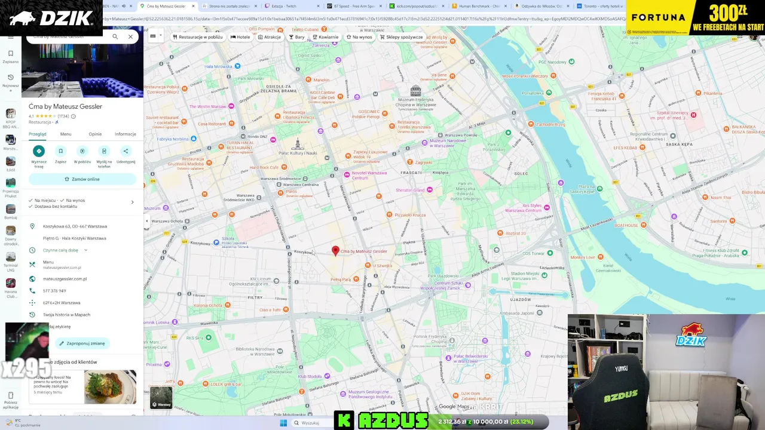Select the Hotele filter chip

pyautogui.click(x=240, y=37)
